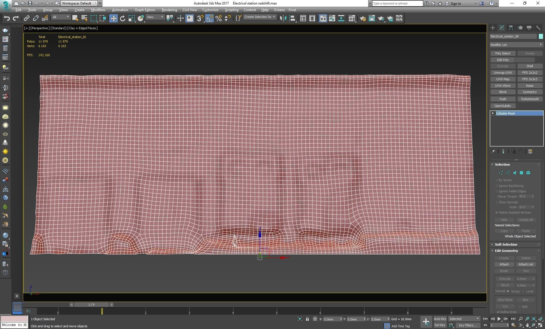The image size is (545, 329).
Task: Open key mode Selected dropdown
Action: 464,319
